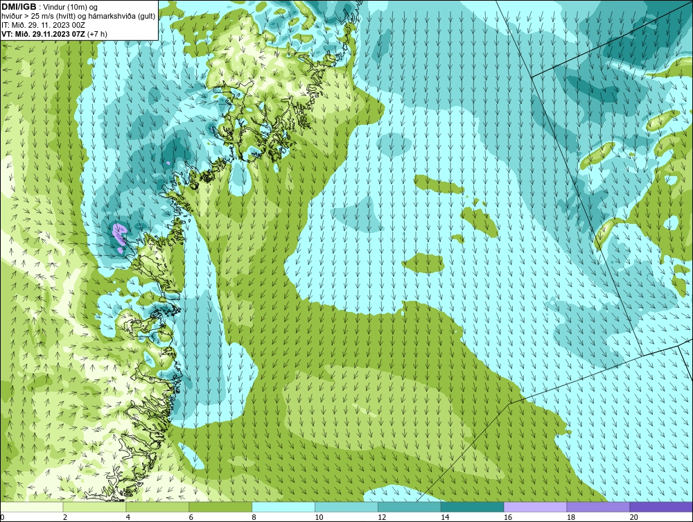Image resolution: width=693 pixels, height=522 pixels.
Task: Click the 12–14 m/s teal legend swatch
Action: coord(410,507)
